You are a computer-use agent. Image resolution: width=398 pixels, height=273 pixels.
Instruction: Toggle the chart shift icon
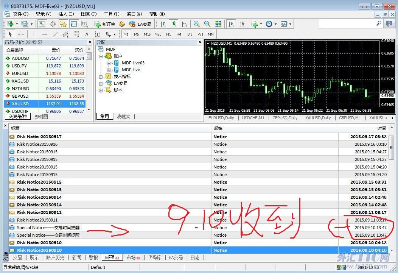242,24
